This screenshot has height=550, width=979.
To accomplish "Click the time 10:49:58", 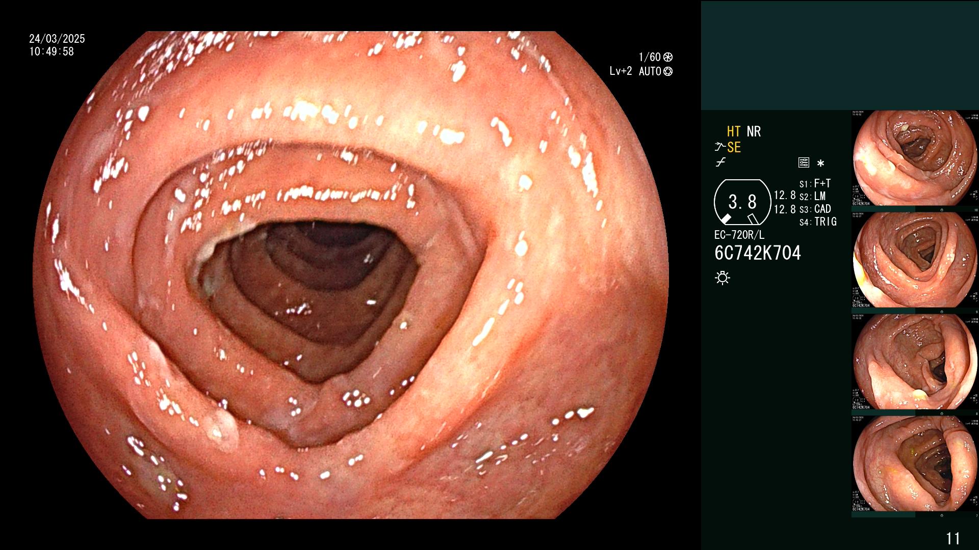I will coord(51,51).
